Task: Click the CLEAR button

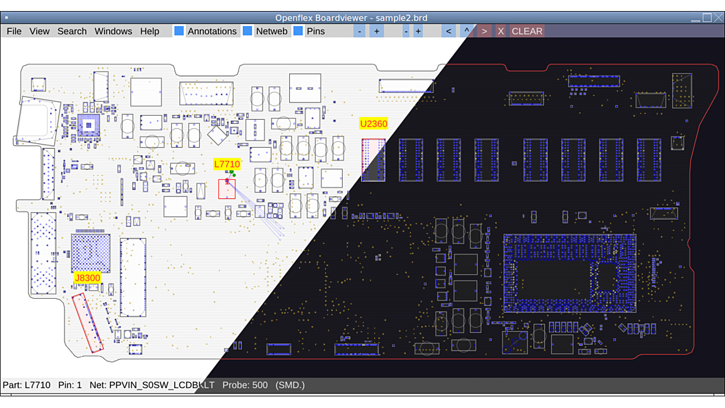Action: click(527, 31)
